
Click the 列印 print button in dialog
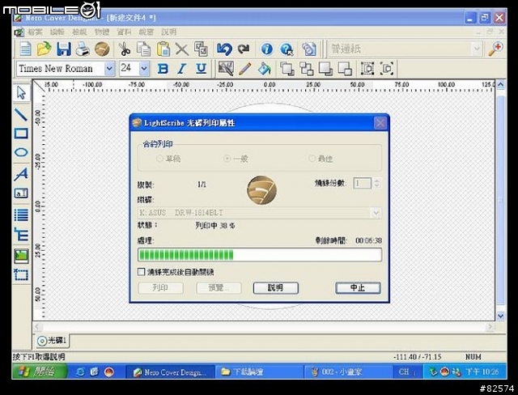click(160, 287)
